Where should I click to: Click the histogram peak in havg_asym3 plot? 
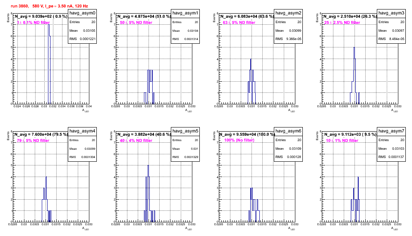354,47
